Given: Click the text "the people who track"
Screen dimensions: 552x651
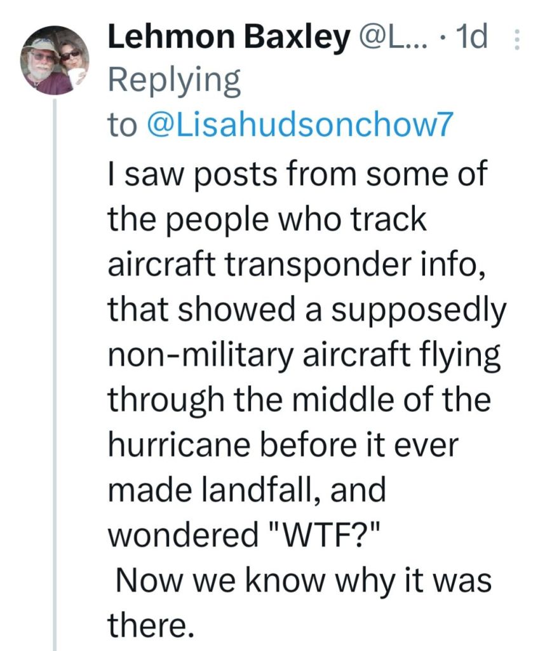Looking at the screenshot, I should [x=266, y=219].
